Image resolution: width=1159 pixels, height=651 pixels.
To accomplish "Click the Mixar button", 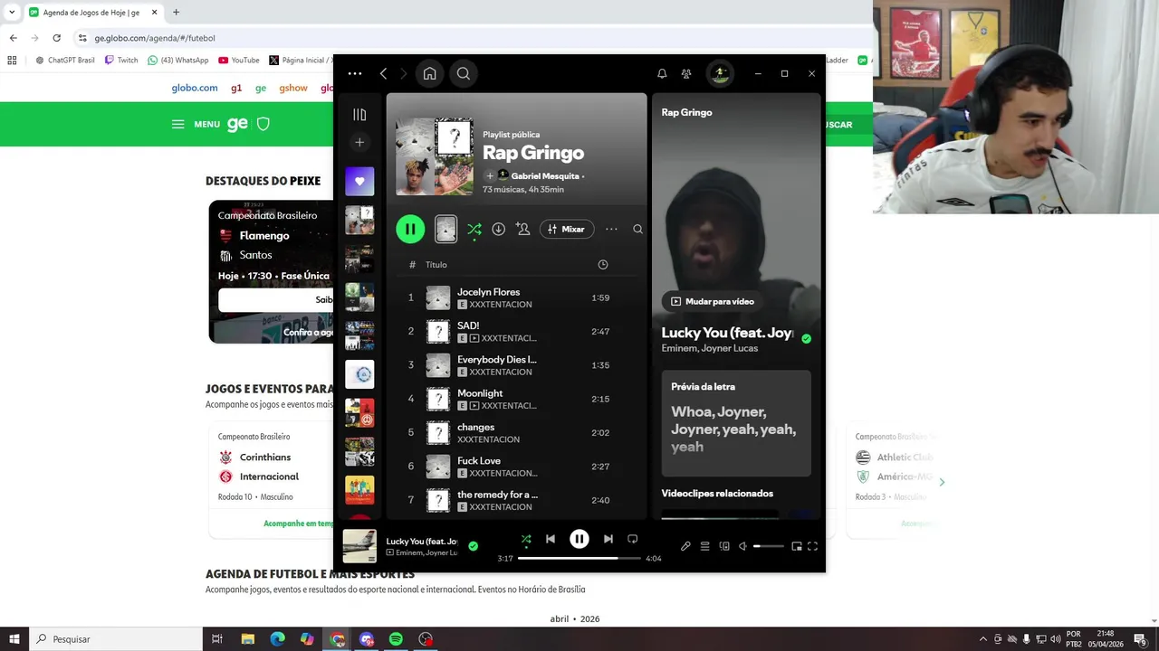I will coord(567,230).
